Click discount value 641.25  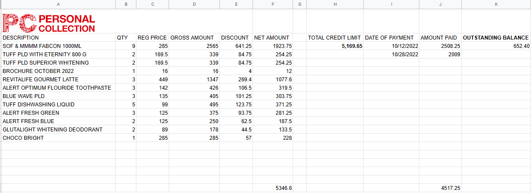click(236, 46)
